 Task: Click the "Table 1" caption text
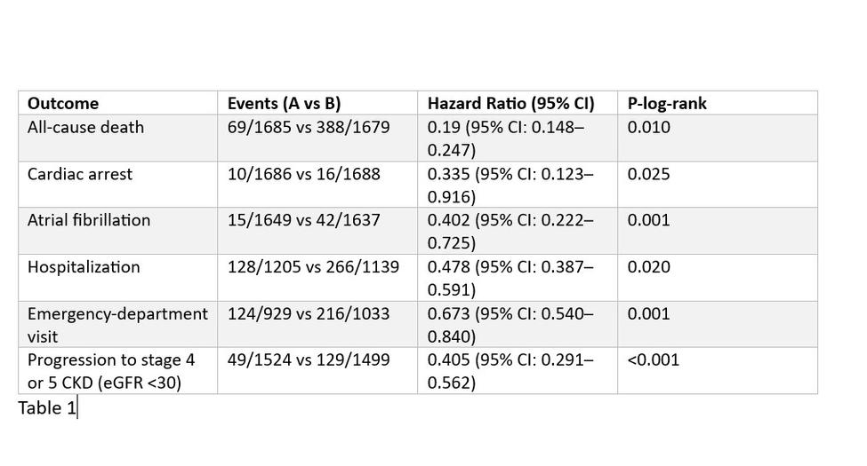click(47, 407)
